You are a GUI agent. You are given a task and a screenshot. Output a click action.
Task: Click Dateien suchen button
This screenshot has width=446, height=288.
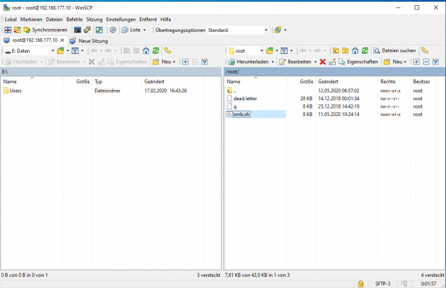395,50
